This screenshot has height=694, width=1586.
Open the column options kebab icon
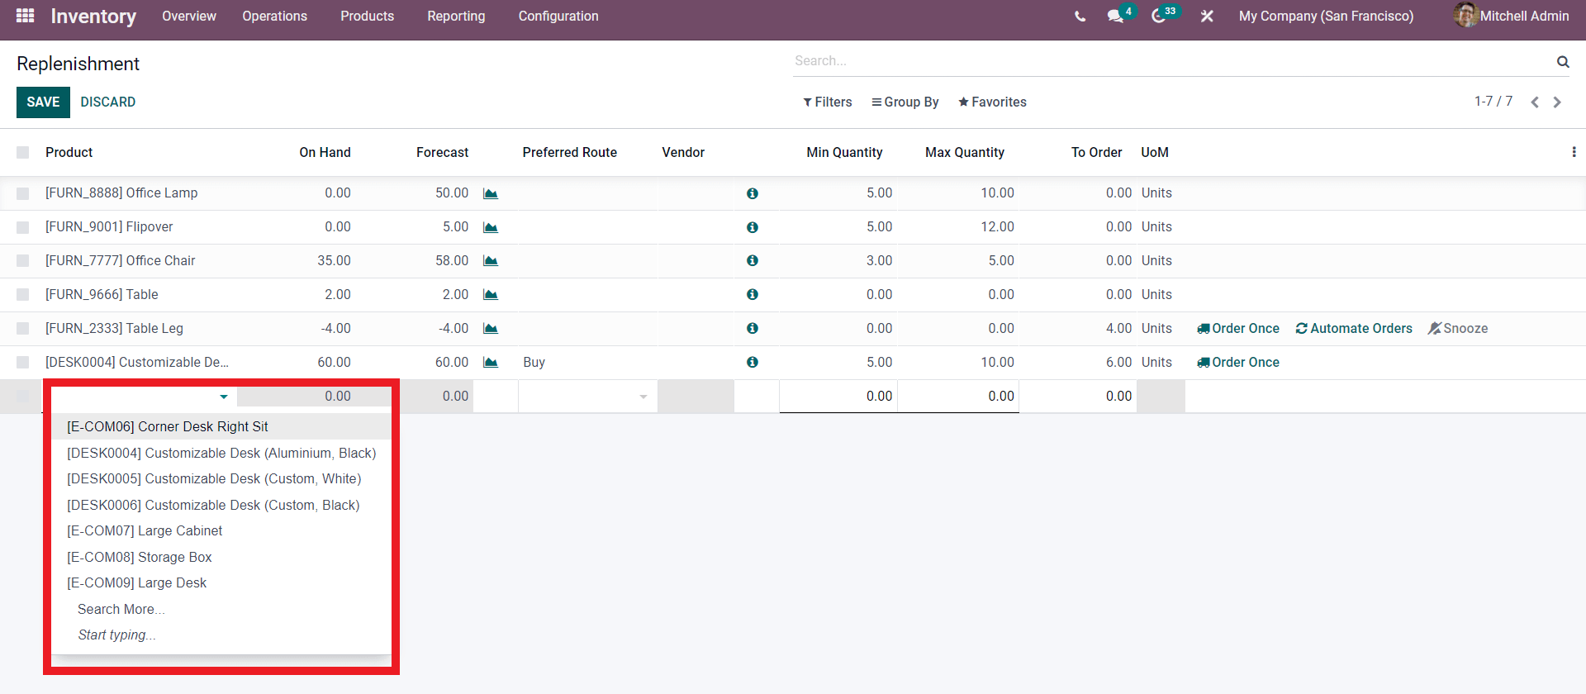1574,152
